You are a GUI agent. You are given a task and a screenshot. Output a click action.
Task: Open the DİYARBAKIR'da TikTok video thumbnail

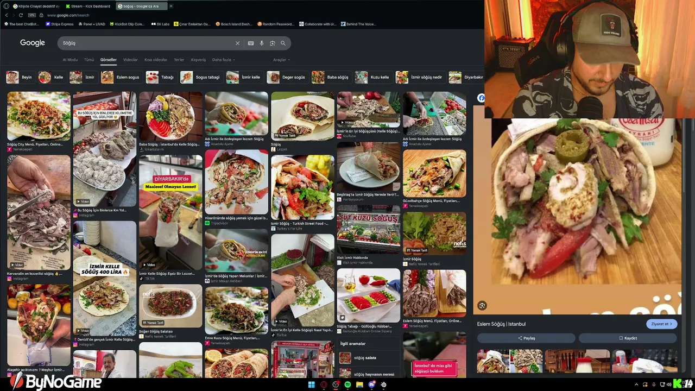coord(170,213)
